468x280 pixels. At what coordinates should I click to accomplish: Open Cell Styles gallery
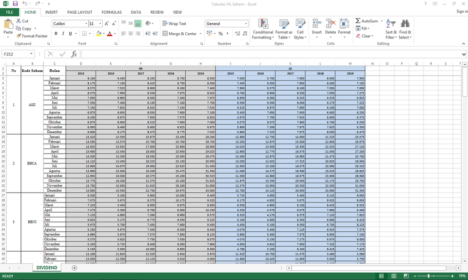(300, 29)
